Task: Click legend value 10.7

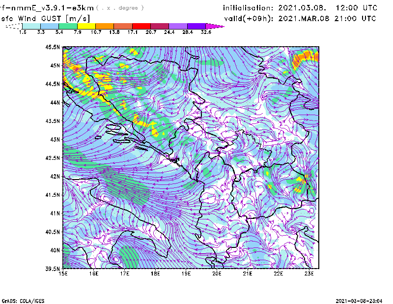Action: pos(96,32)
